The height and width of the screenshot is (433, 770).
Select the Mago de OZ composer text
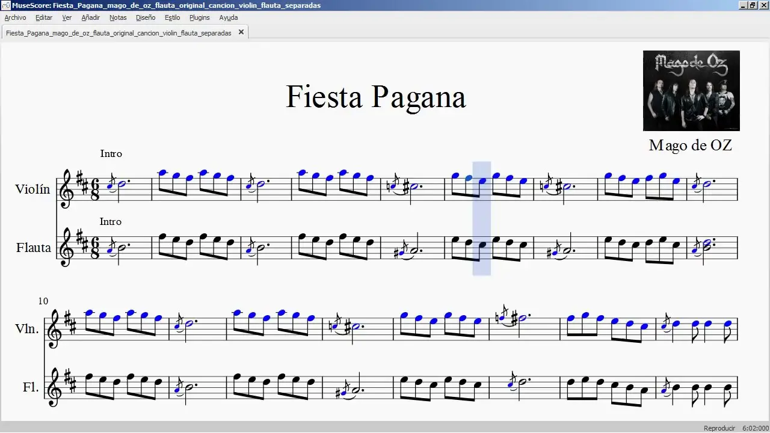point(691,146)
